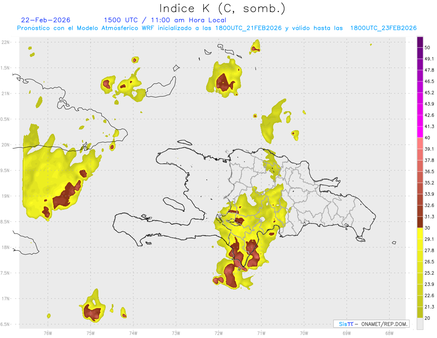Click the color scale value 32.6
The height and width of the screenshot is (338, 437).
(429, 206)
